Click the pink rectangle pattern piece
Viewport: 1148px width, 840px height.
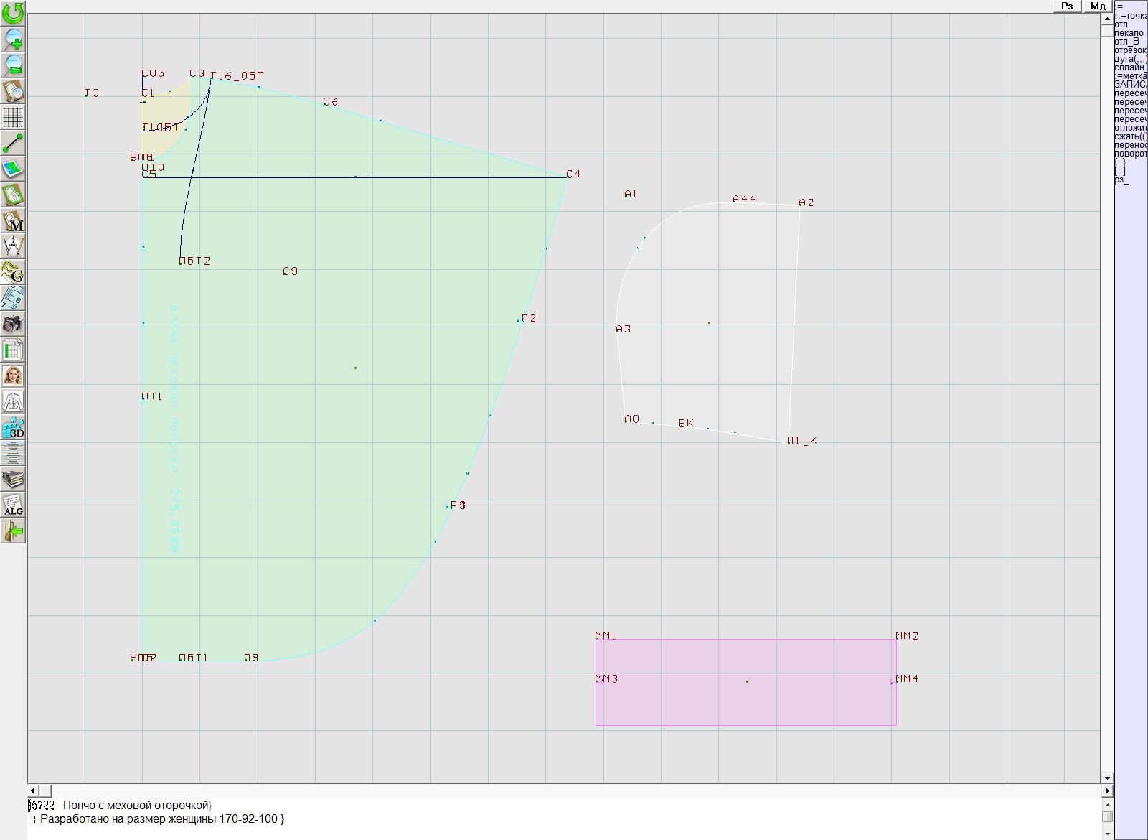(x=746, y=700)
